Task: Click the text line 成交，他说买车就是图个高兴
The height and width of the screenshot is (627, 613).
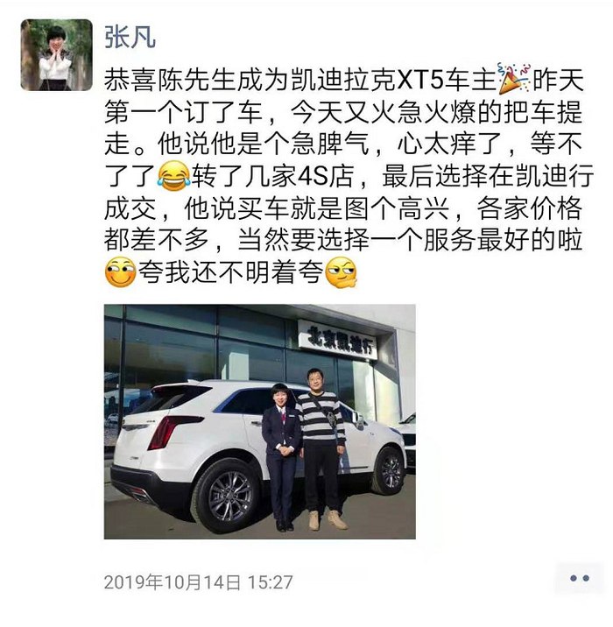Action: tap(277, 208)
